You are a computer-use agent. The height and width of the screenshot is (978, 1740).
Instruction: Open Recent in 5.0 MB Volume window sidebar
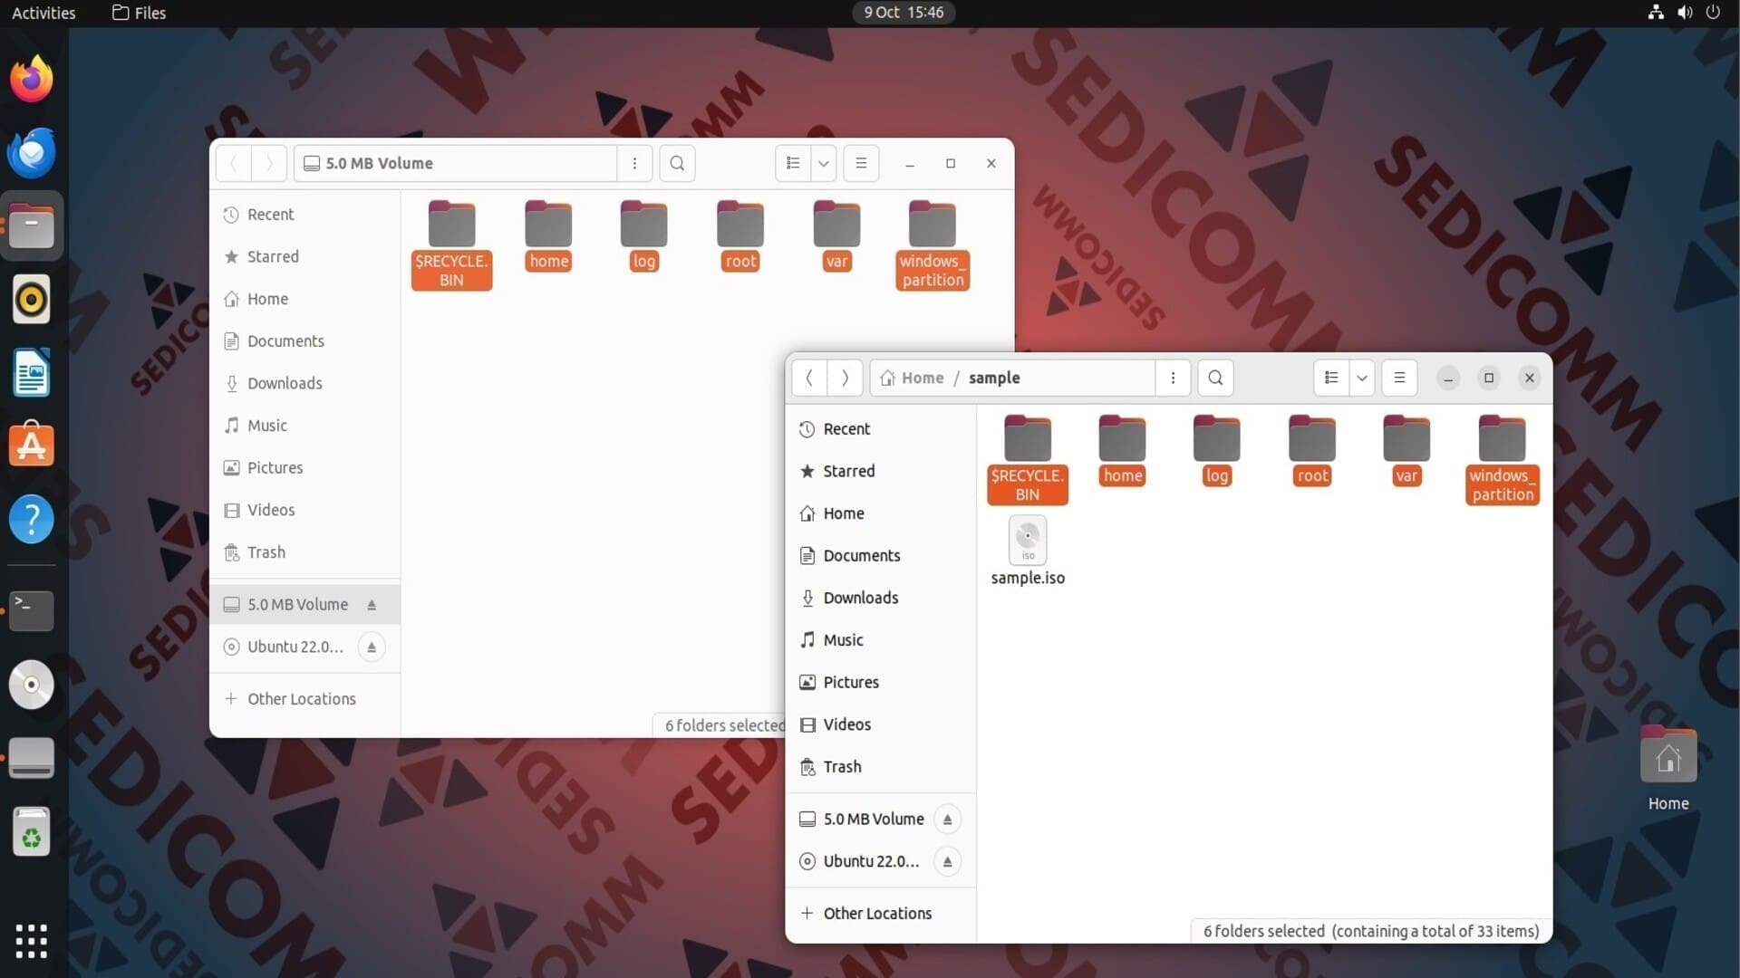(x=305, y=215)
